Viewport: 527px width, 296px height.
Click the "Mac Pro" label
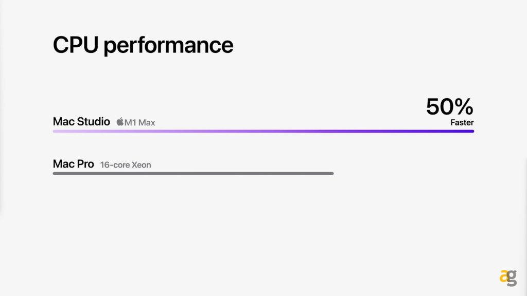click(74, 164)
